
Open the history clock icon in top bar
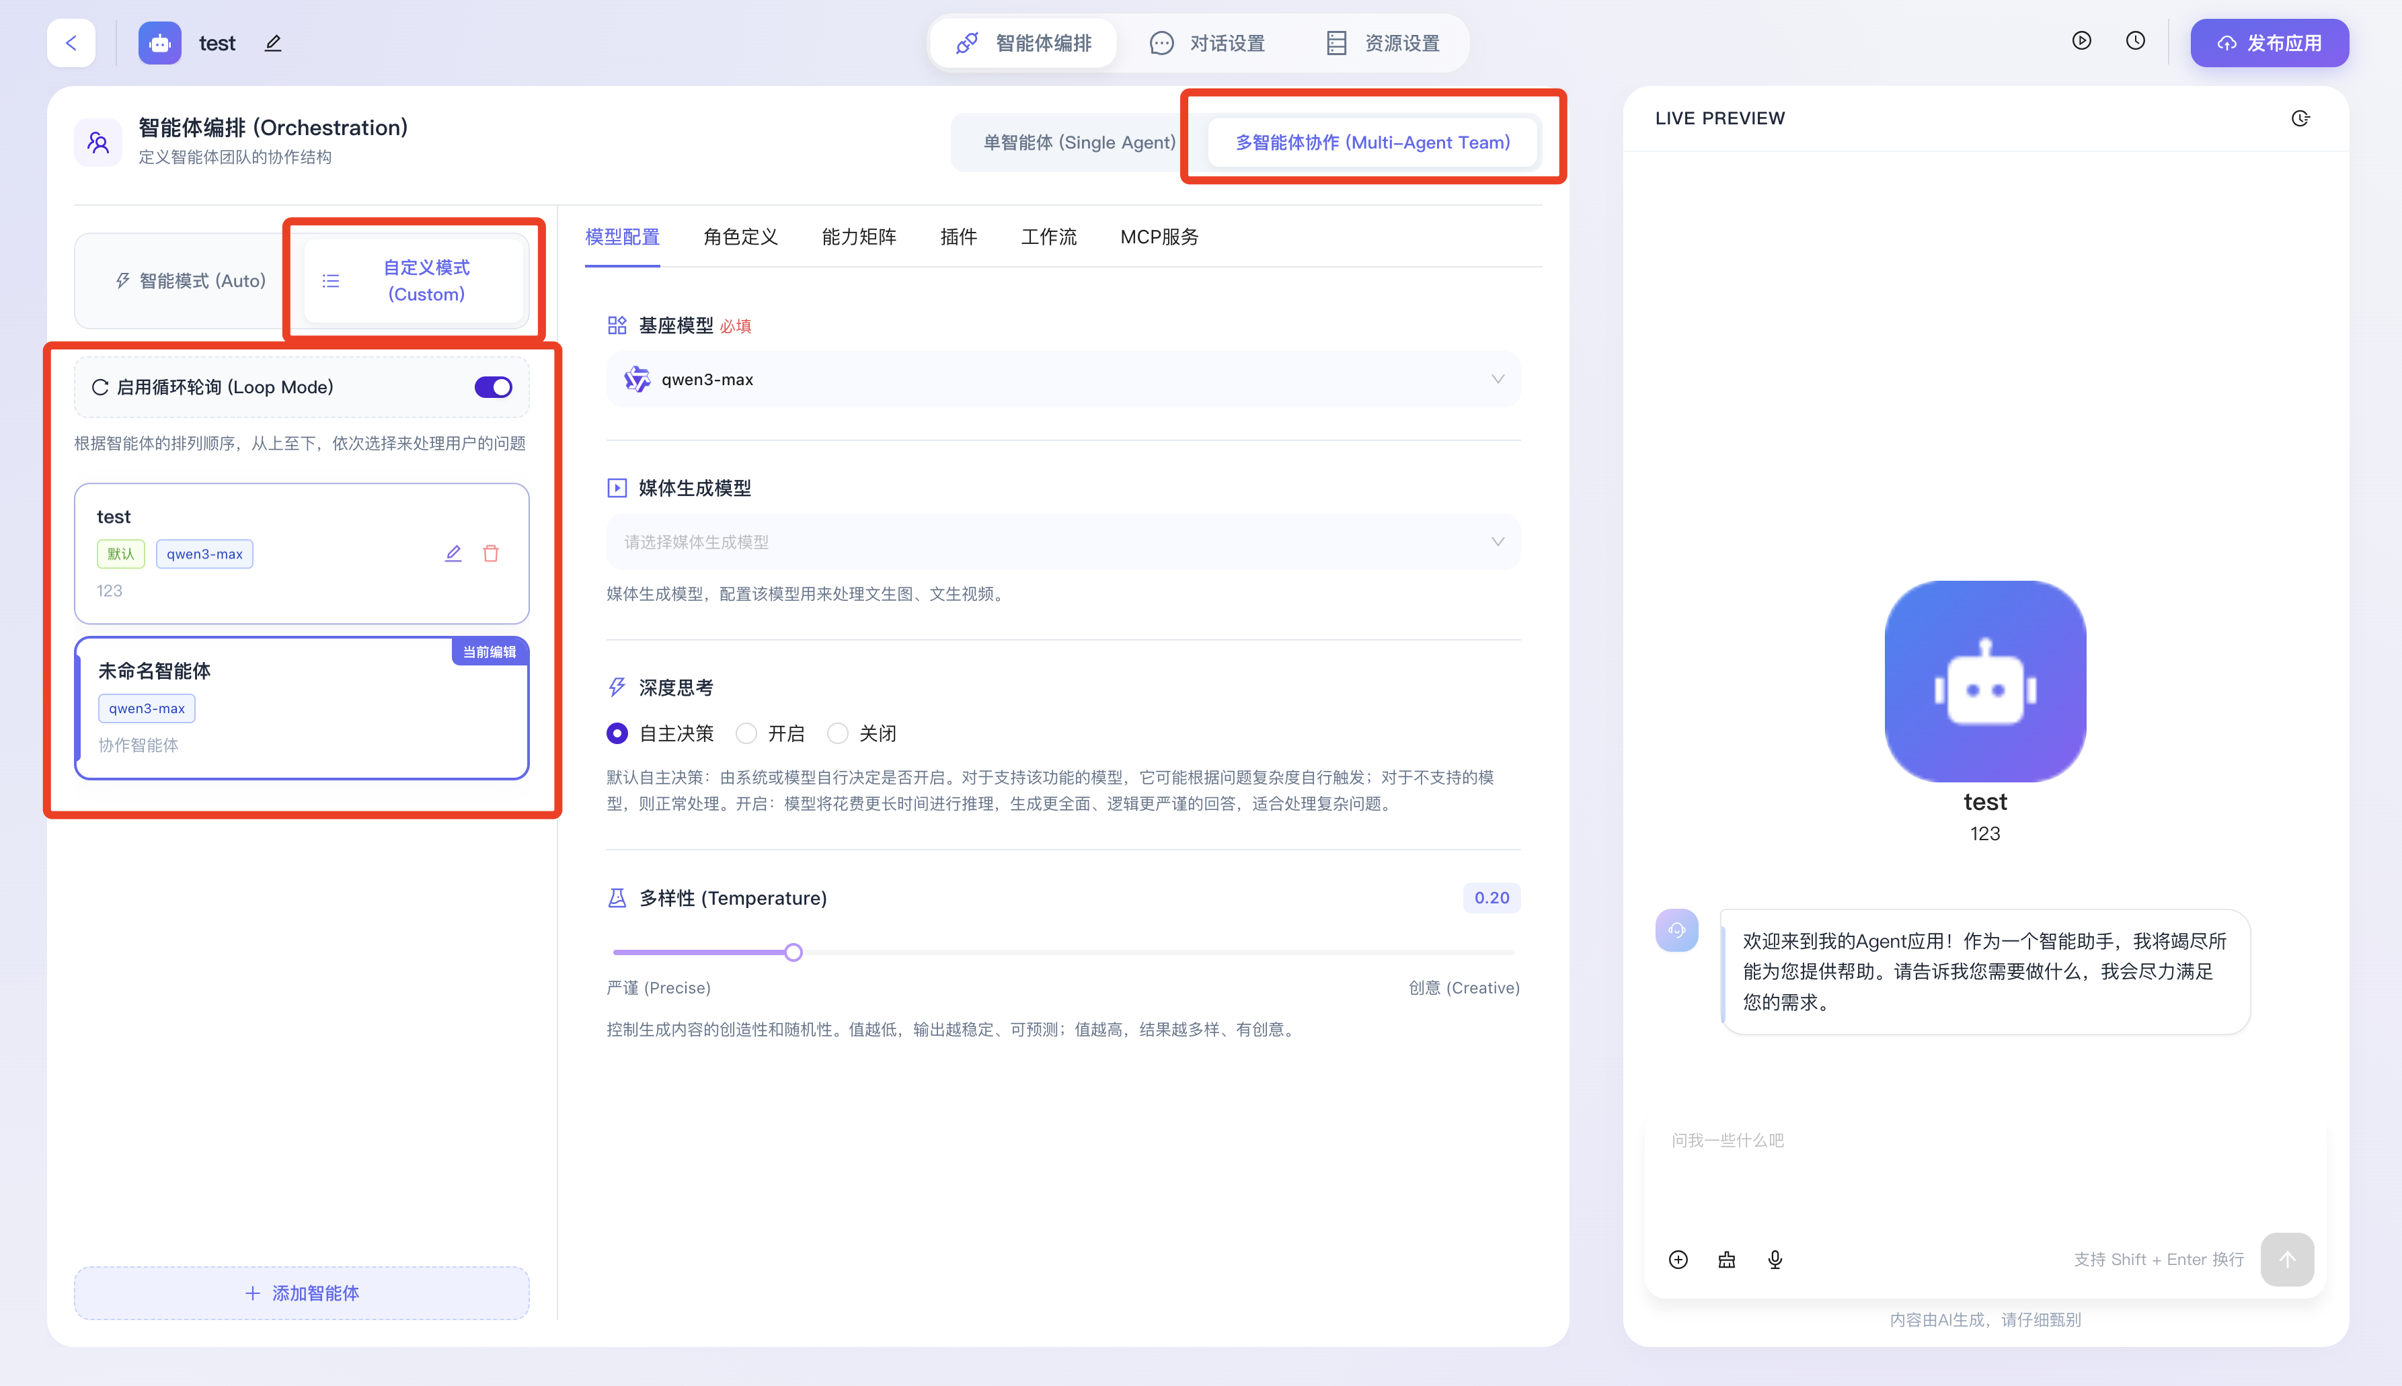(x=2136, y=41)
